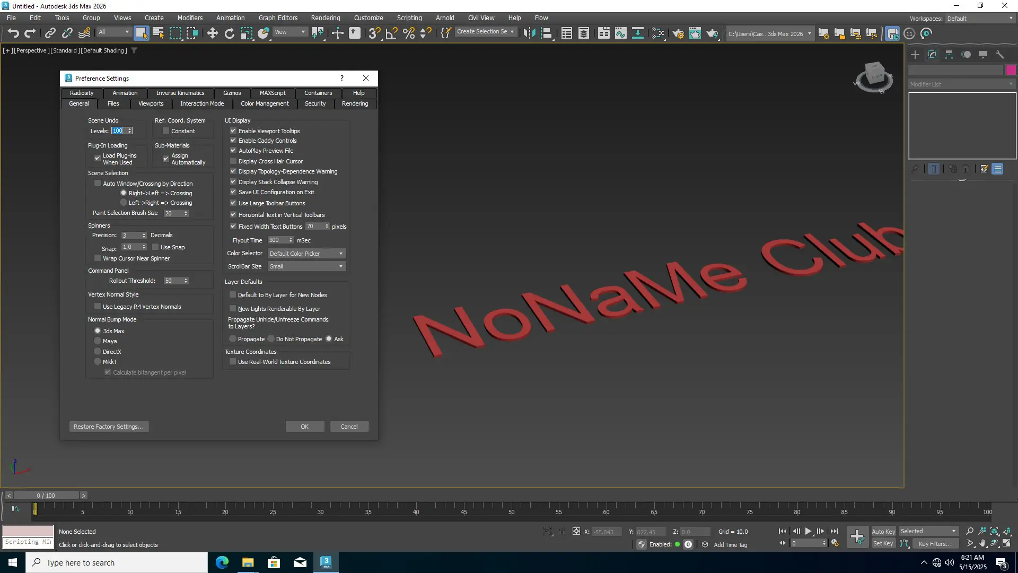The image size is (1018, 573).
Task: Switch to the Viewports preferences tab
Action: (151, 103)
